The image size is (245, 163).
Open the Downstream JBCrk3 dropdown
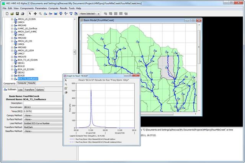(x=42, y=107)
